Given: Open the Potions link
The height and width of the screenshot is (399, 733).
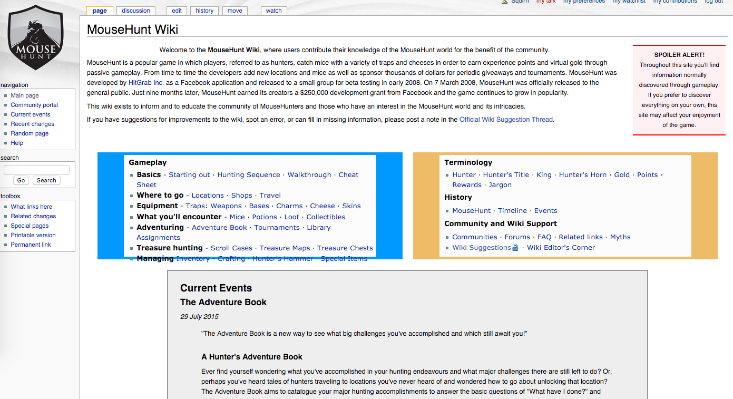Looking at the screenshot, I should pyautogui.click(x=265, y=217).
